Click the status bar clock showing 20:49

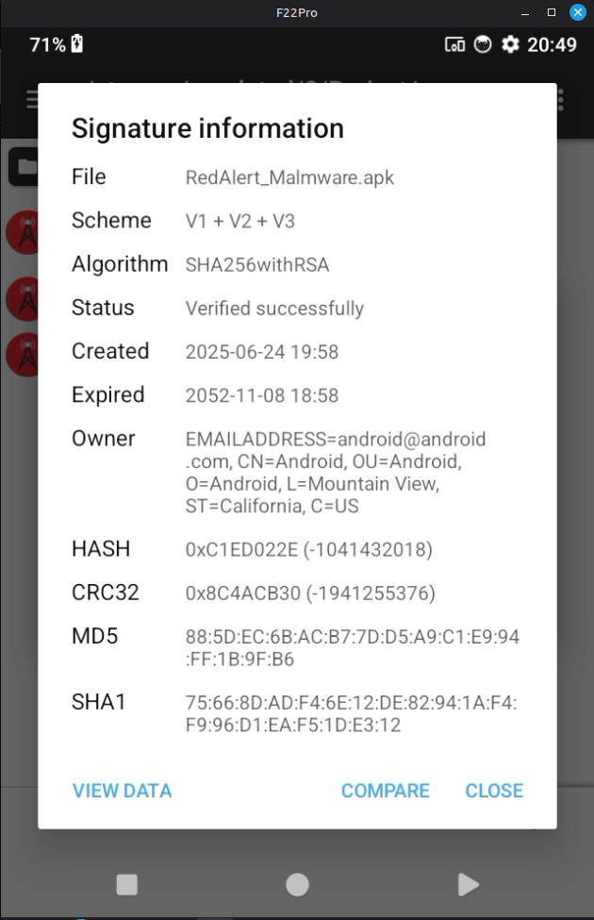552,44
